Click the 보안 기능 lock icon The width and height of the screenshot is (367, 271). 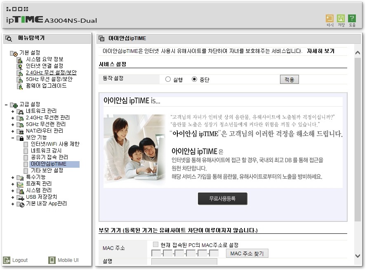point(20,138)
